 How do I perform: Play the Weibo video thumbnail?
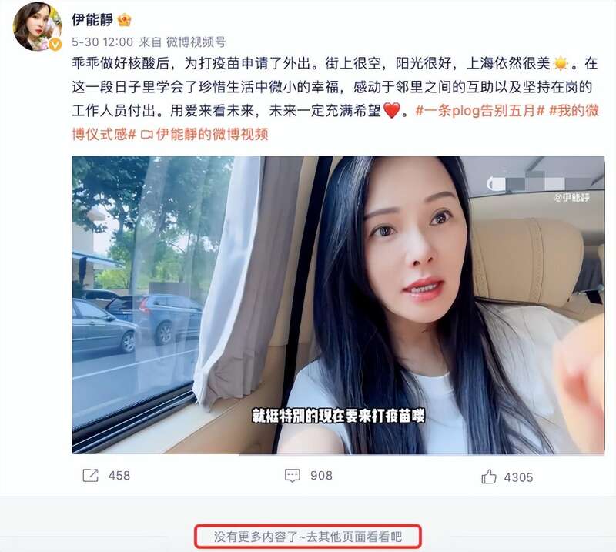338,305
